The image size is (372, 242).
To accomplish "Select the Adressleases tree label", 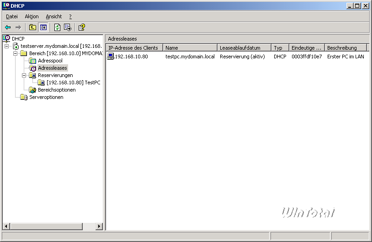I will point(53,68).
